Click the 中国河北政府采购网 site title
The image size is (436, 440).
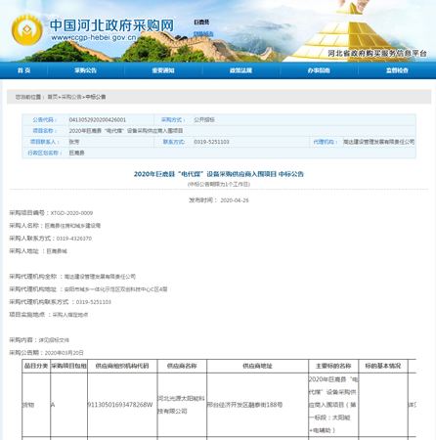[x=111, y=25]
